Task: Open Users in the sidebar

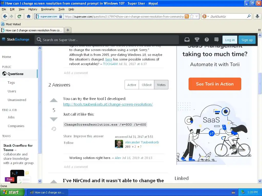Action: coord(12,91)
